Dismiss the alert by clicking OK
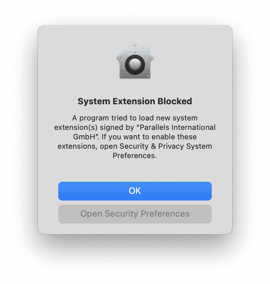The image size is (270, 284). coord(135,191)
